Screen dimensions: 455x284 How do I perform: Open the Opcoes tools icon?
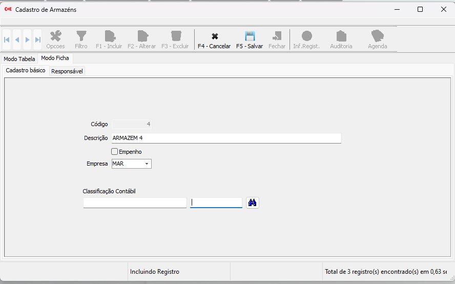[55, 36]
